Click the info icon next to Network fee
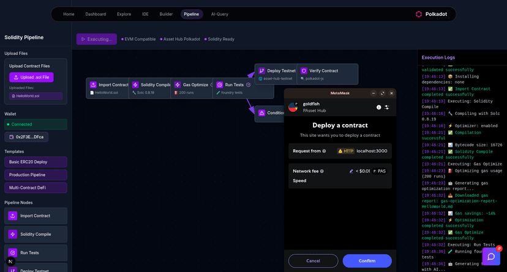This screenshot has height=272, width=507. point(321,171)
